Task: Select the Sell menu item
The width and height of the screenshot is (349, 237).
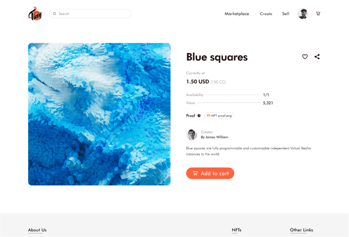Action: tap(285, 14)
